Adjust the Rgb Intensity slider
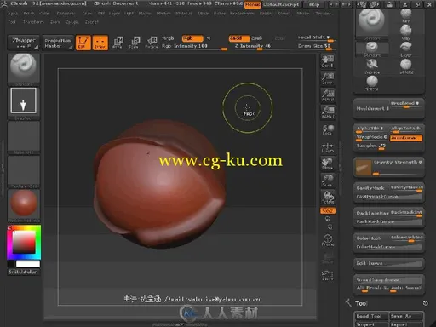Viewport: 436px width, 327px height. (x=194, y=46)
